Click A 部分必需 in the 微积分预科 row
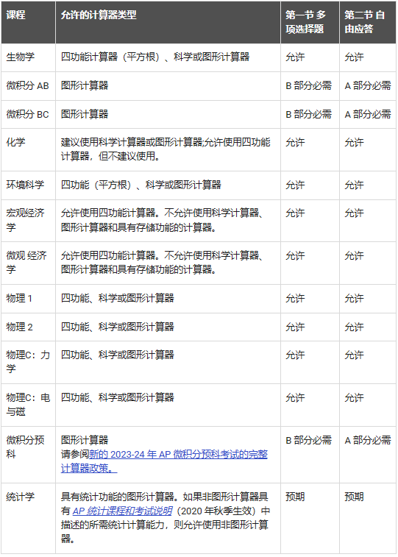398x557 pixels. [x=368, y=440]
